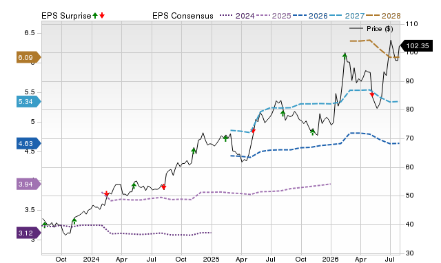
Task: Click the dark blue 4.63 value tag
Action: [29, 144]
